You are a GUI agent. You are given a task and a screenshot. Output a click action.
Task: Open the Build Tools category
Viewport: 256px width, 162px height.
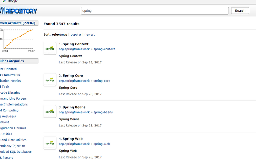[x=5, y=87]
